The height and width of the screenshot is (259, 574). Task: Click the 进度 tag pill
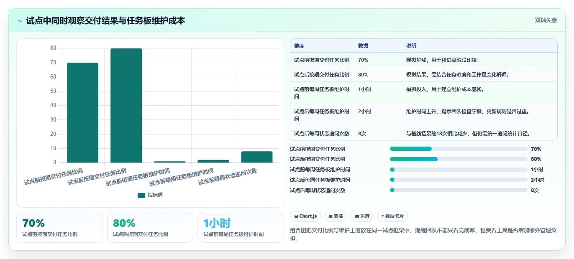[362, 216]
